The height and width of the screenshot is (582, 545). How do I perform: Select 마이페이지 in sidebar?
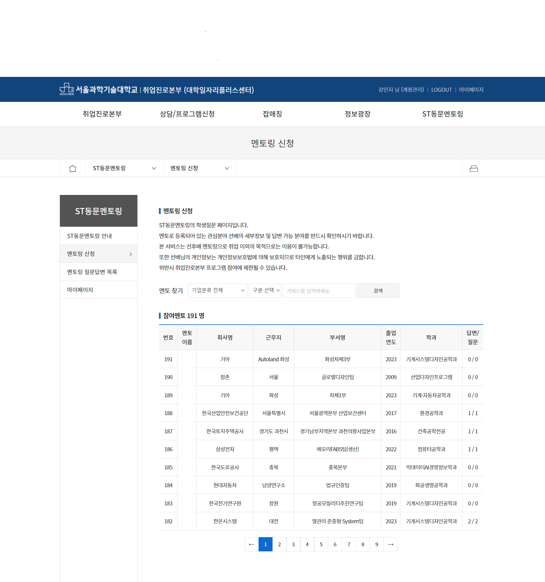pos(98,290)
